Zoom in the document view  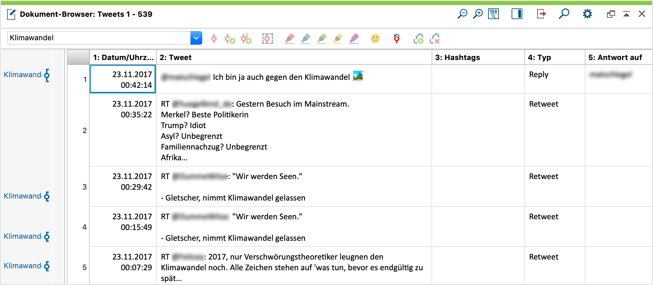[x=478, y=14]
